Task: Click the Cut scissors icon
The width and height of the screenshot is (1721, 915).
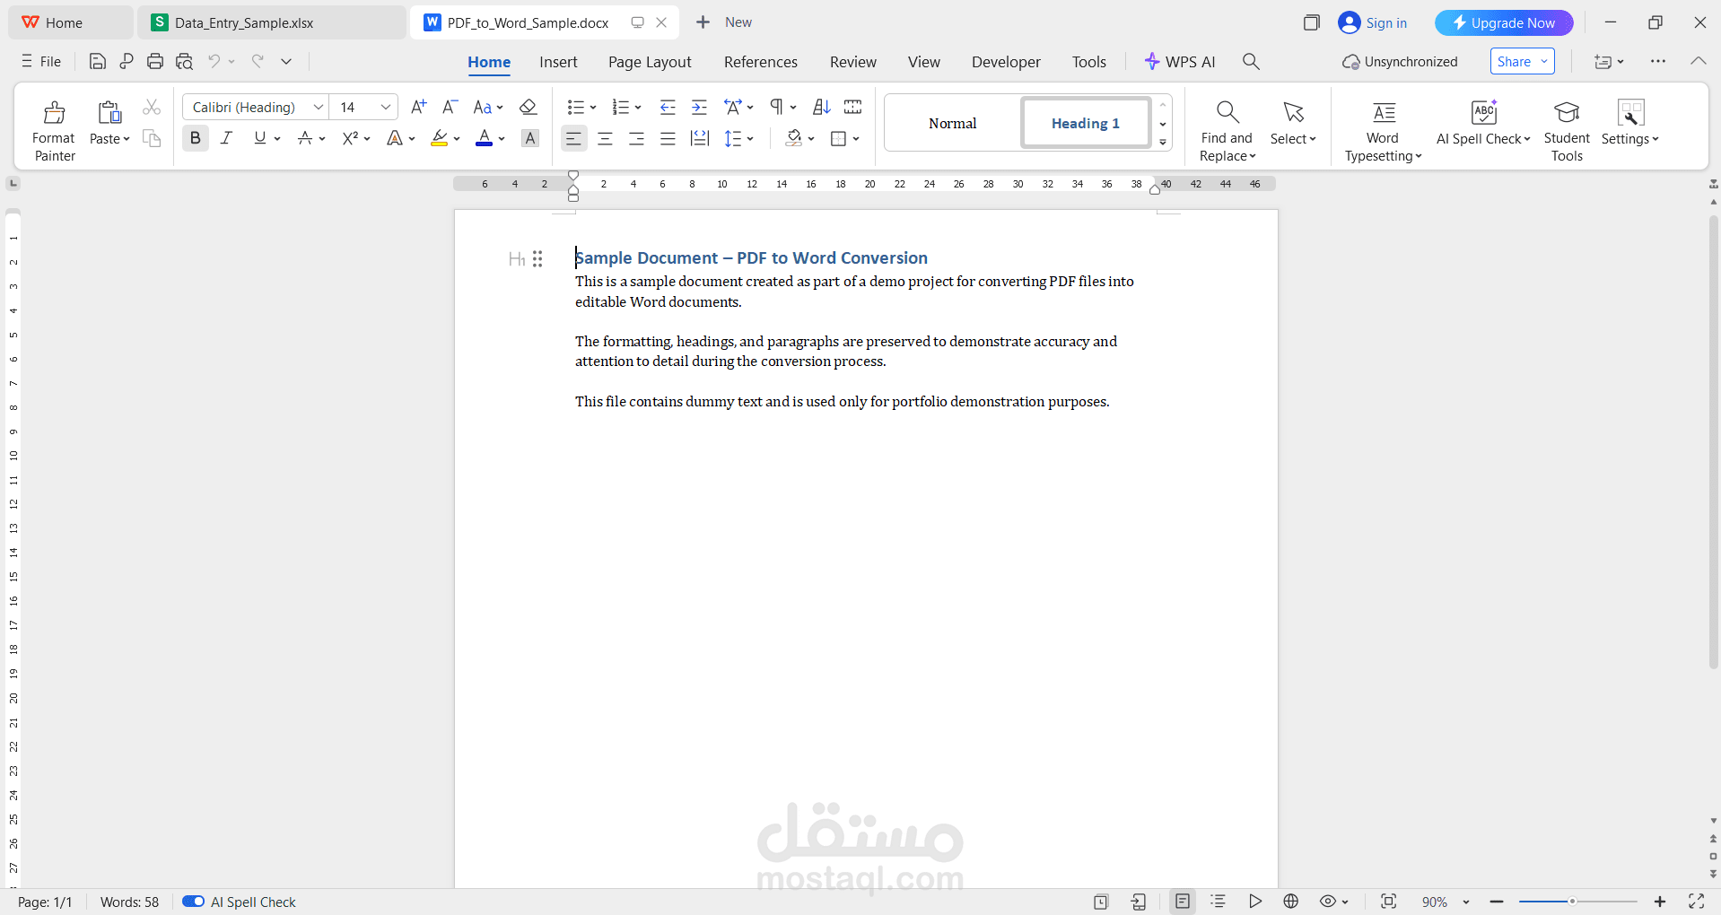Action: point(152,106)
